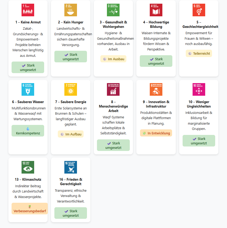
Task: Select the Peace and Justice dove icon
Action: click(x=71, y=167)
